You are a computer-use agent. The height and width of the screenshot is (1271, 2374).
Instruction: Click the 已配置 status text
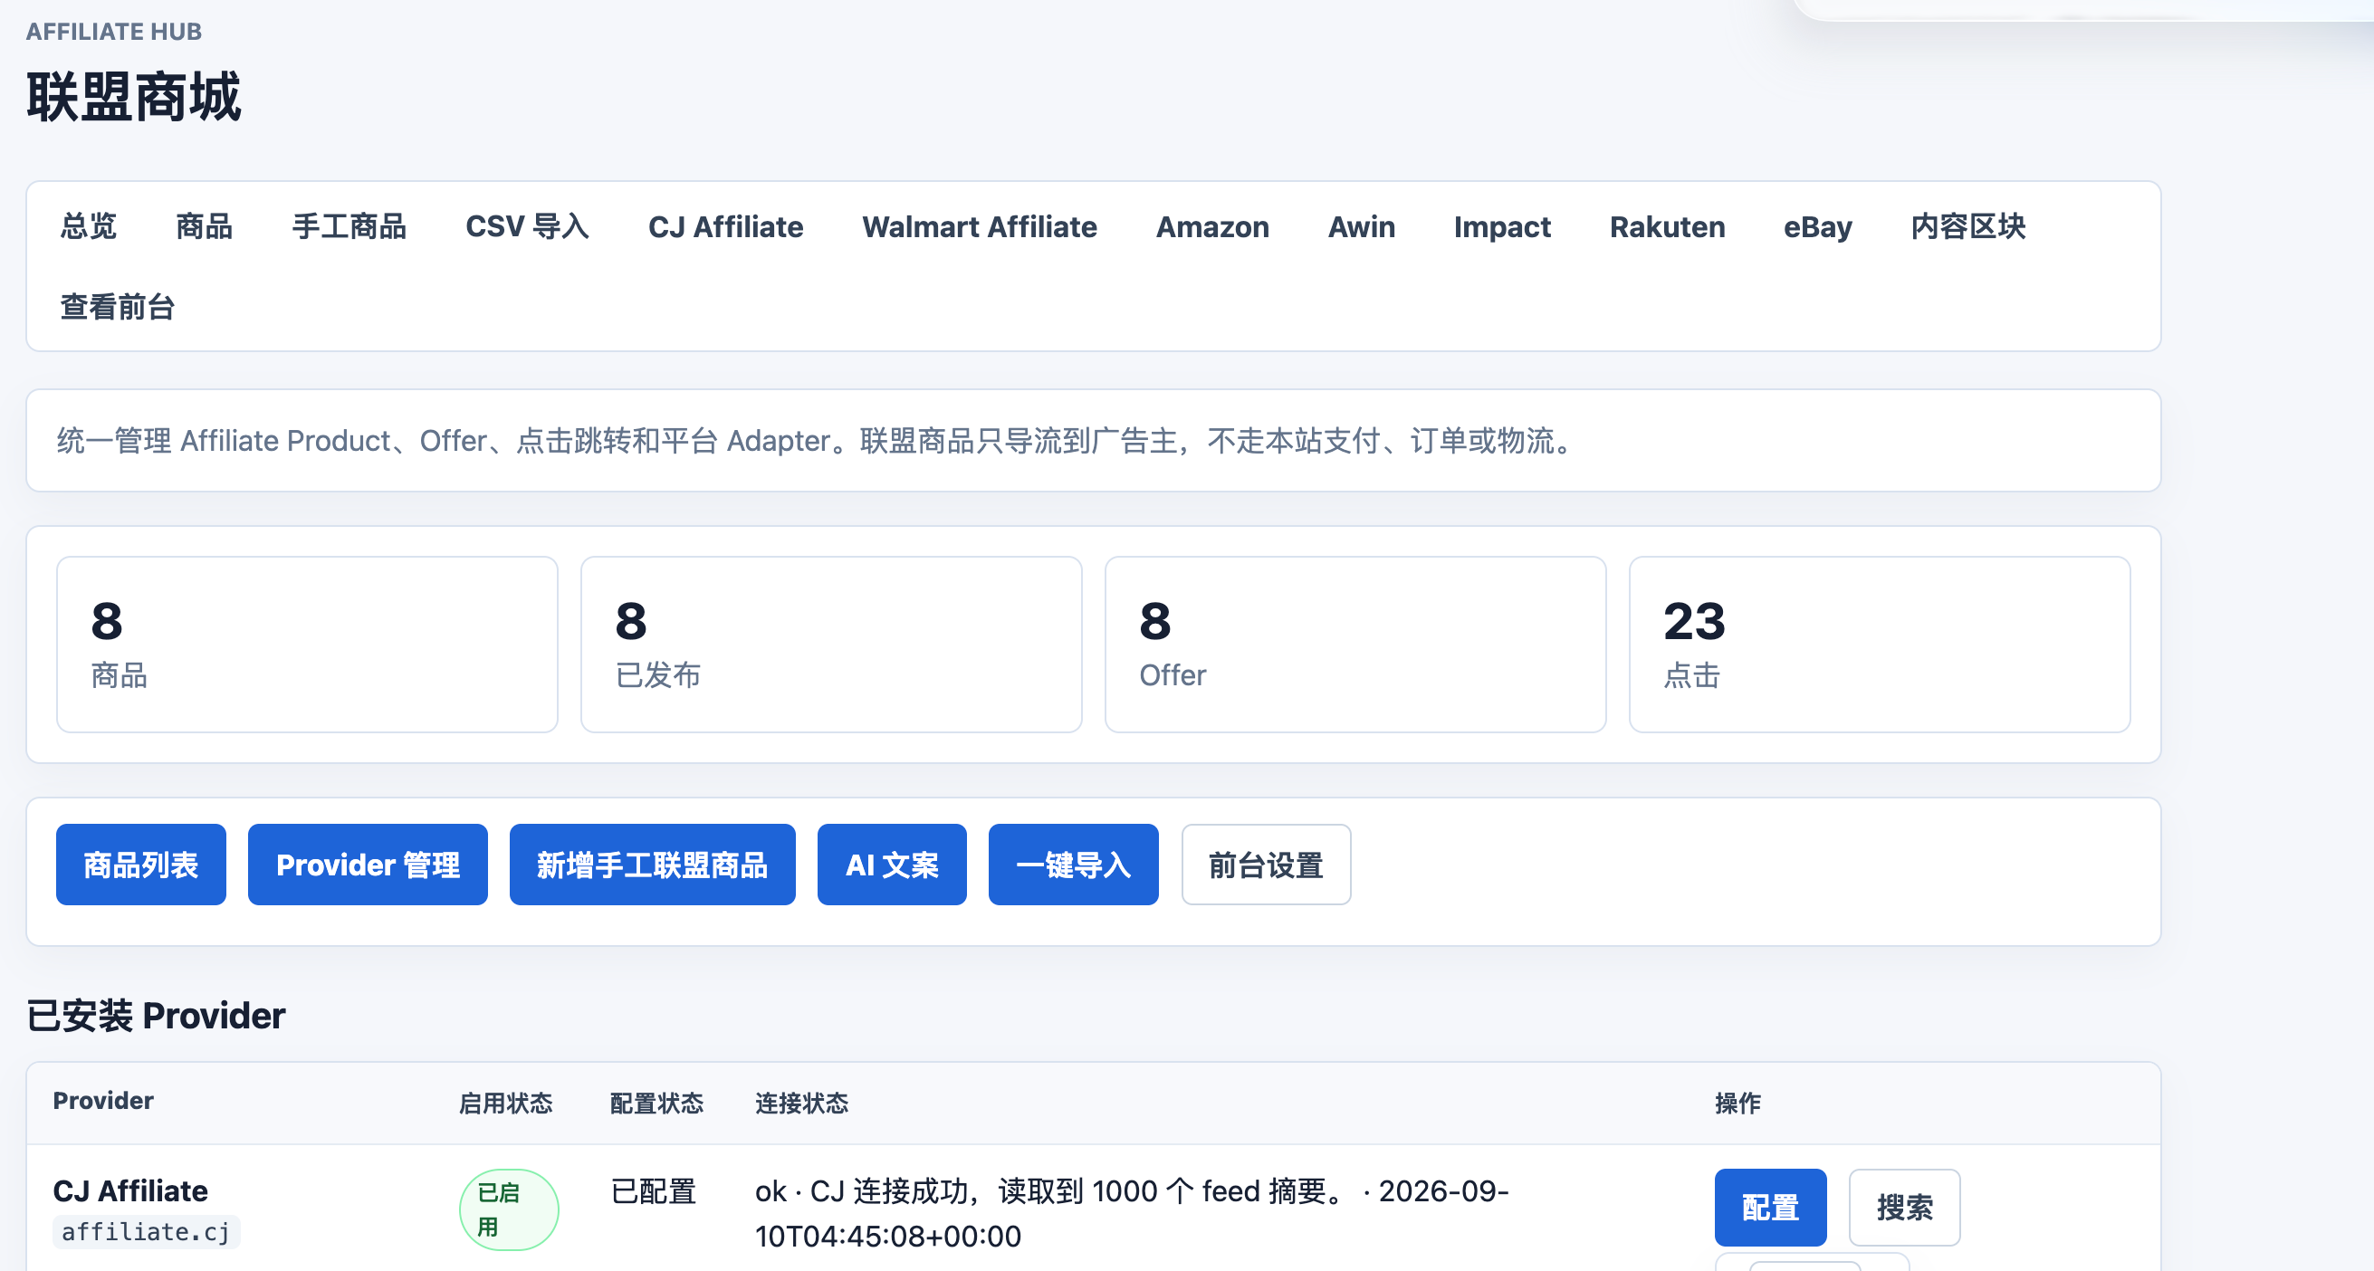pos(654,1190)
